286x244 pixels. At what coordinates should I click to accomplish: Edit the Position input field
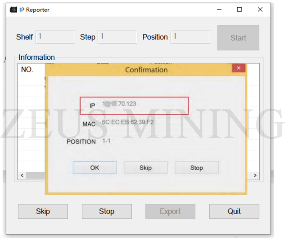190,37
